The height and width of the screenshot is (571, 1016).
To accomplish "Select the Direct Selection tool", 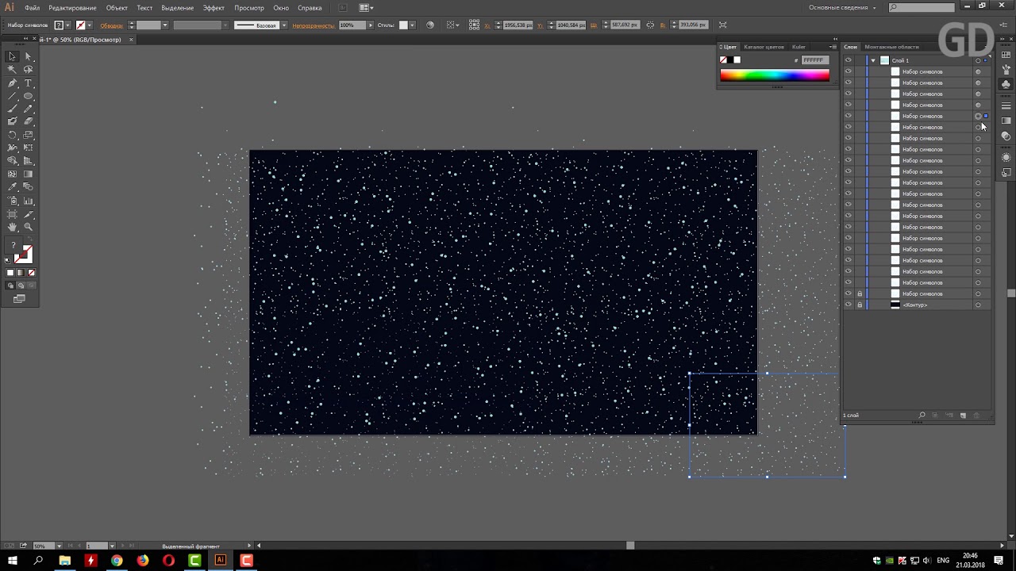I will point(28,56).
